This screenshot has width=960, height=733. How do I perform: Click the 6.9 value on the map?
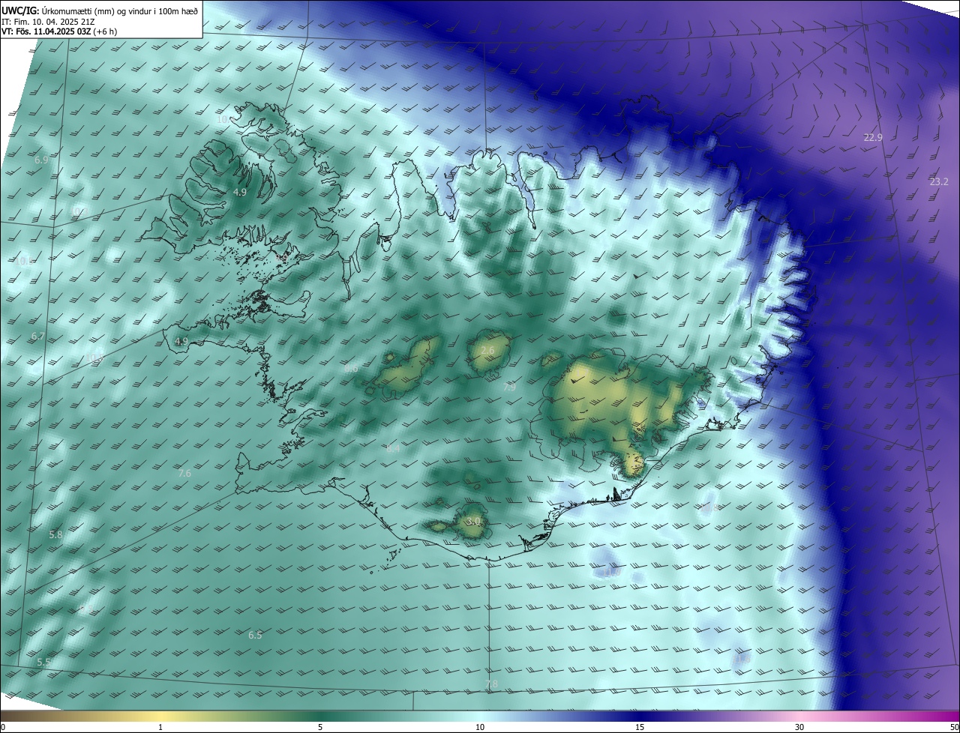[x=41, y=160]
